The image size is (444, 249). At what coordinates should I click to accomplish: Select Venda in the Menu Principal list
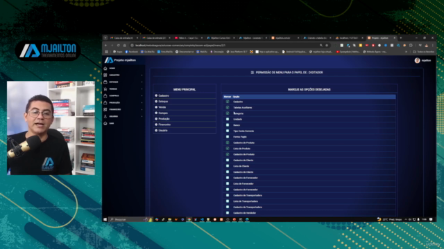185,107
